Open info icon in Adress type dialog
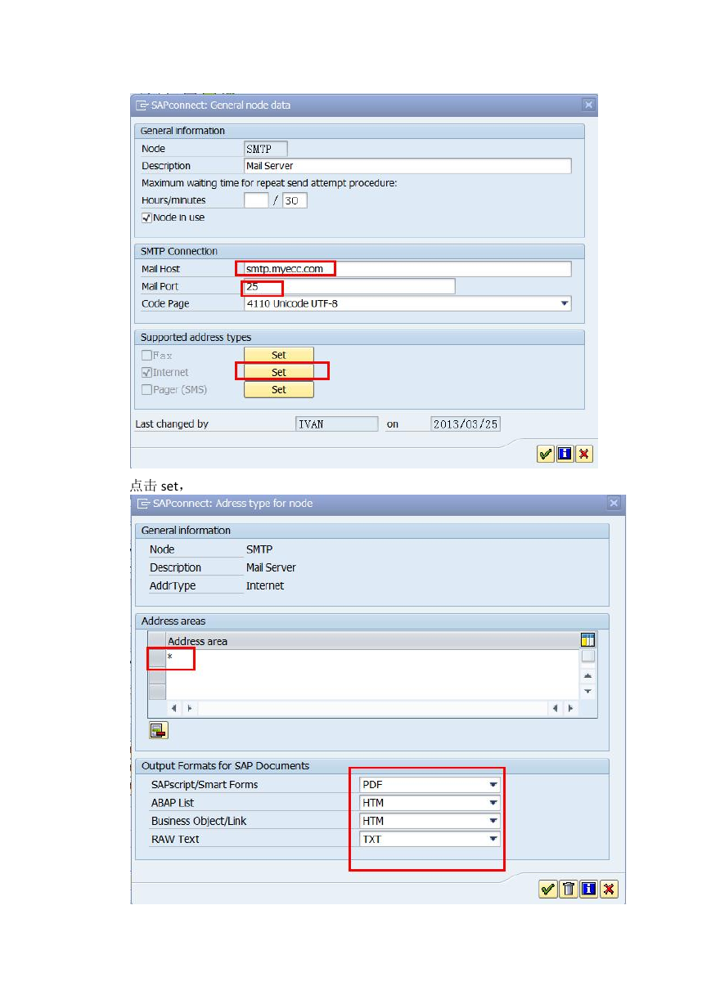Viewport: 711px width, 1004px height. click(x=588, y=889)
